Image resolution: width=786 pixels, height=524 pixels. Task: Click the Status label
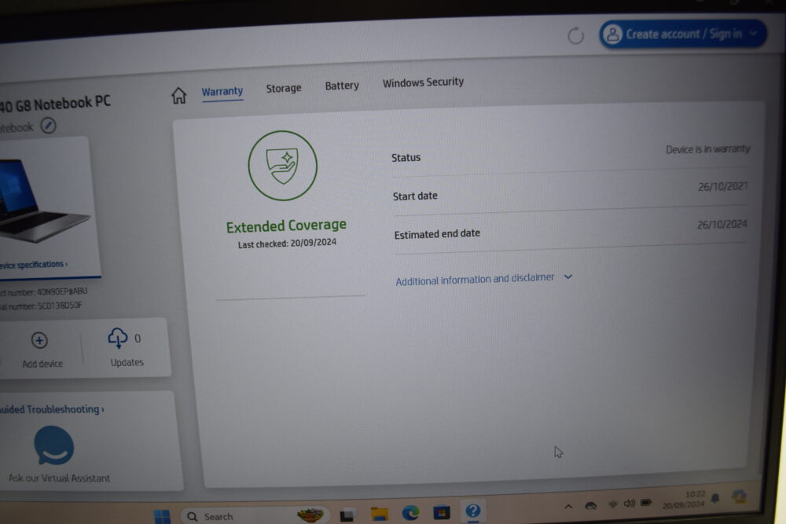(x=406, y=158)
